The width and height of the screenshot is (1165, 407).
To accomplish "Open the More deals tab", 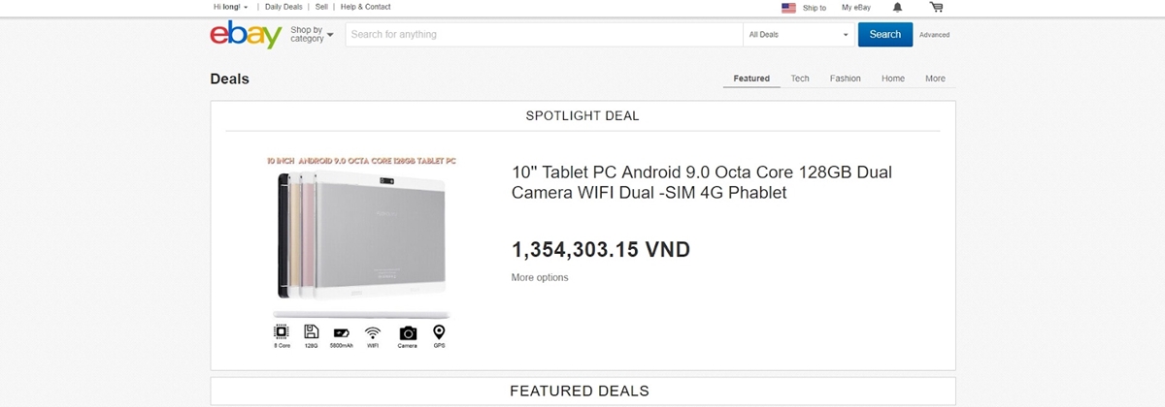I will (935, 78).
